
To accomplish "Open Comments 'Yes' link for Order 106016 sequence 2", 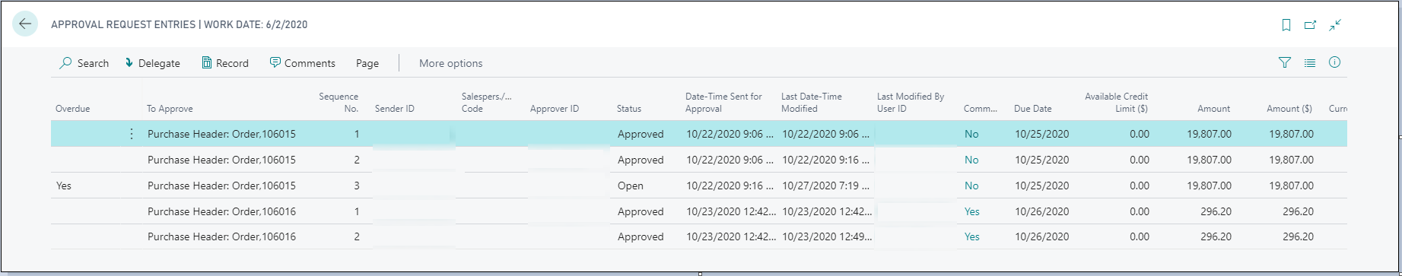I will coord(972,236).
